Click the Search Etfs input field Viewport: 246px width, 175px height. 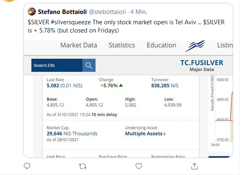pos(57,65)
